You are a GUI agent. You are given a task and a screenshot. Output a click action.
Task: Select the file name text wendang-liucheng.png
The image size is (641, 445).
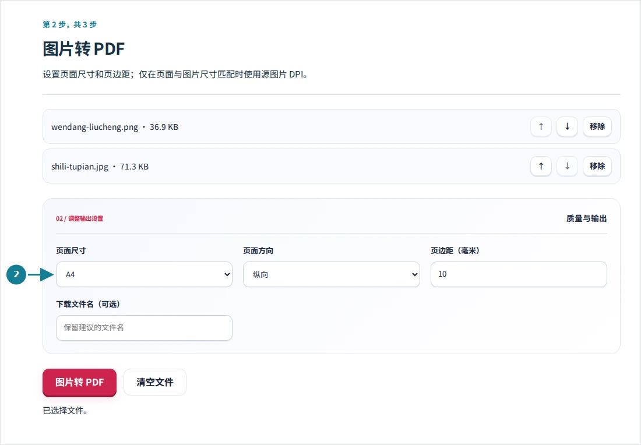click(94, 127)
